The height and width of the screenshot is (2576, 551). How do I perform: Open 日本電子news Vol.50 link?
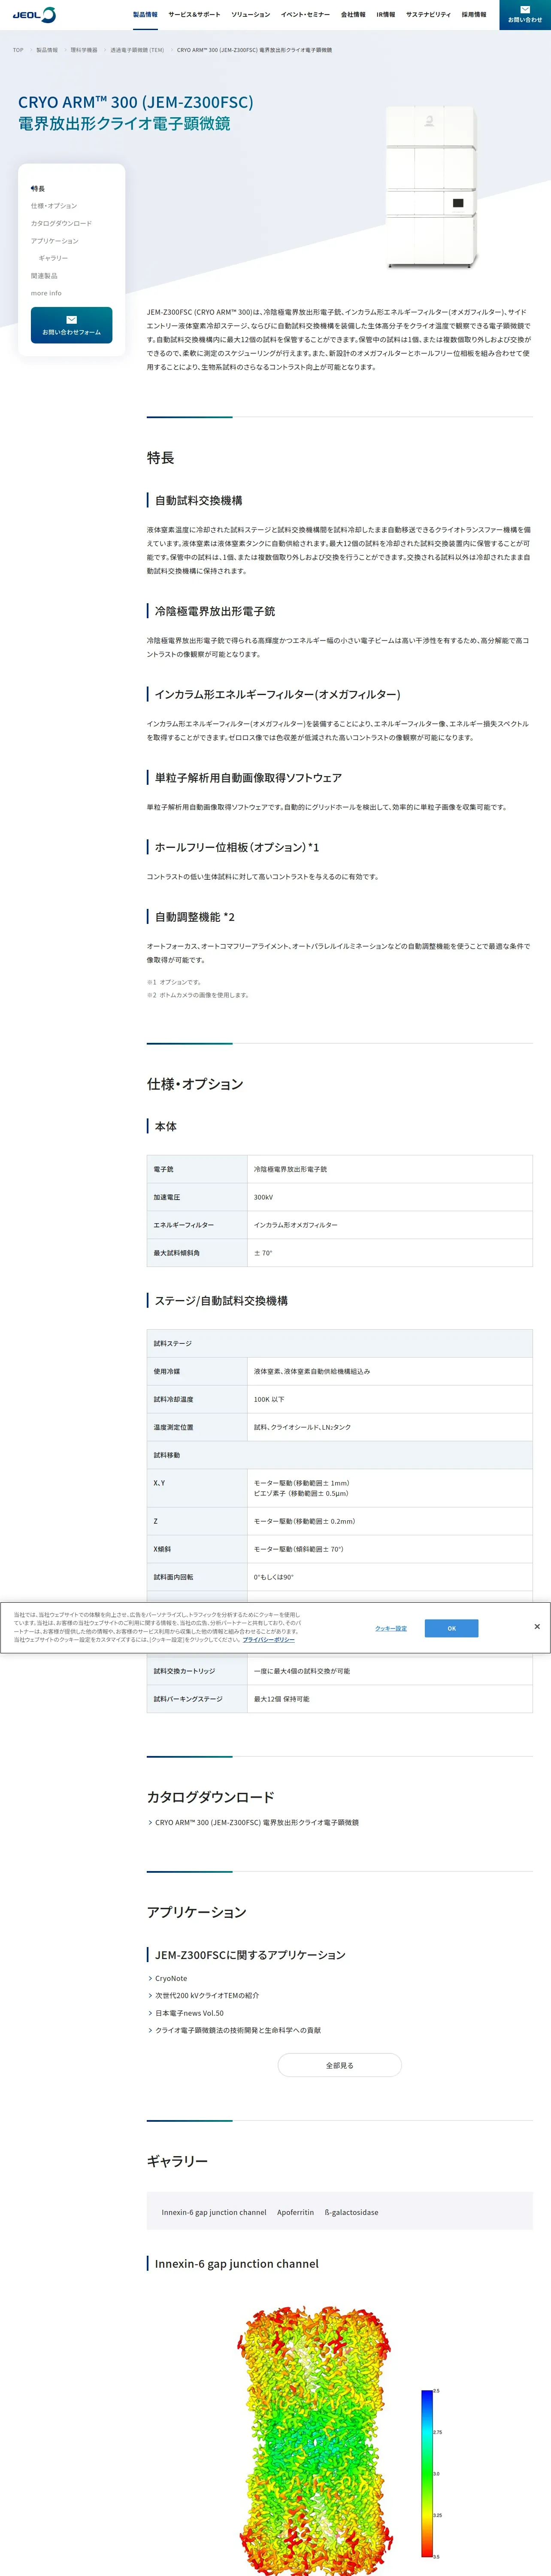[x=189, y=2013]
